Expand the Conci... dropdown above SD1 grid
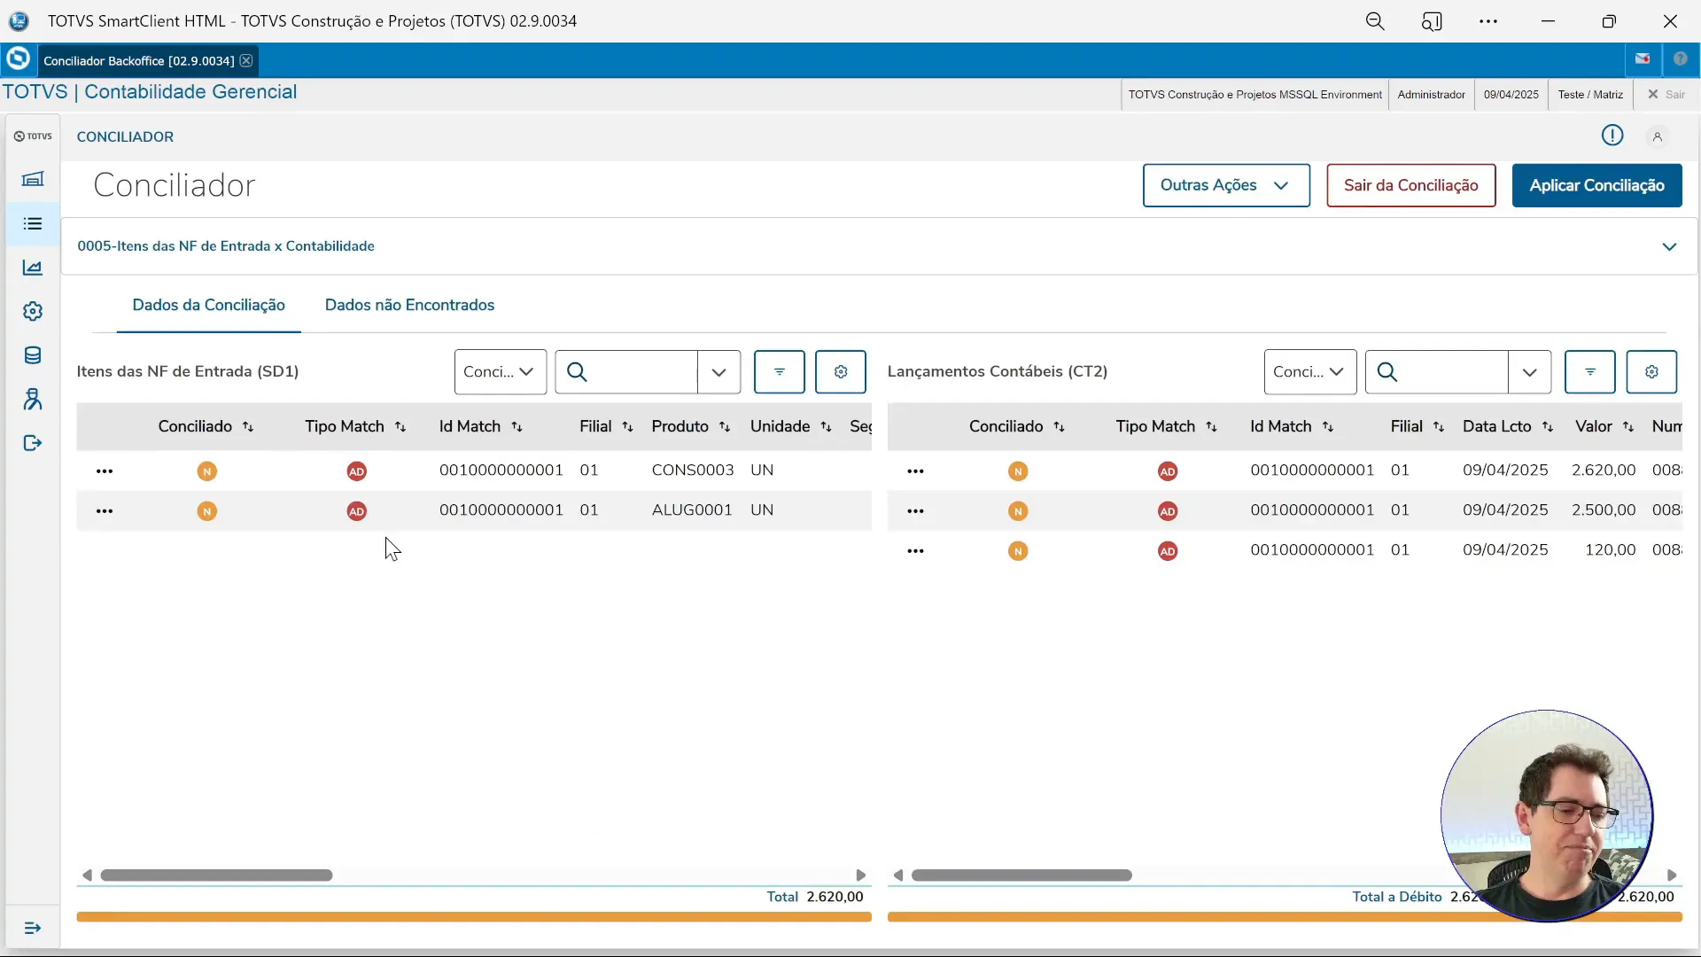1701x957 pixels. click(499, 372)
